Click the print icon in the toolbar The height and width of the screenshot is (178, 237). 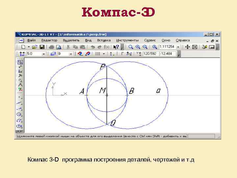coord(52,47)
